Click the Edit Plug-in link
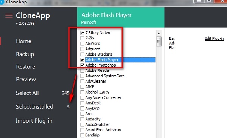Screen dimensions: 227x138 tap(214, 38)
